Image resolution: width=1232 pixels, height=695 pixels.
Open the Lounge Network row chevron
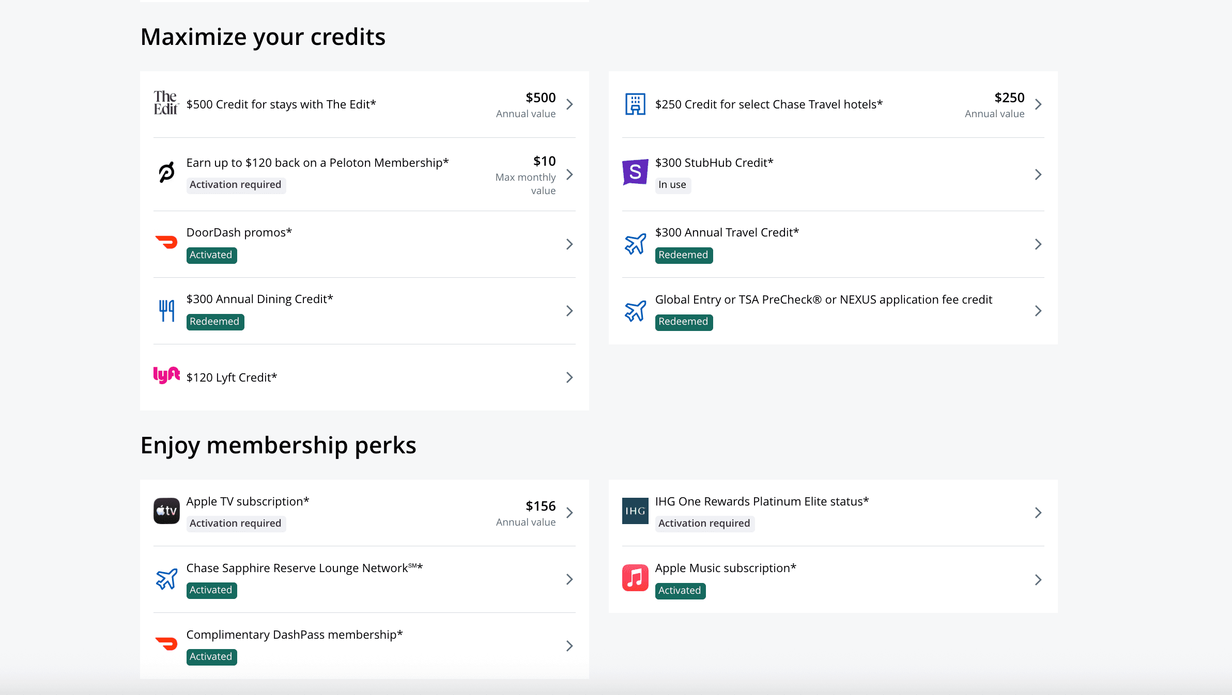point(569,579)
